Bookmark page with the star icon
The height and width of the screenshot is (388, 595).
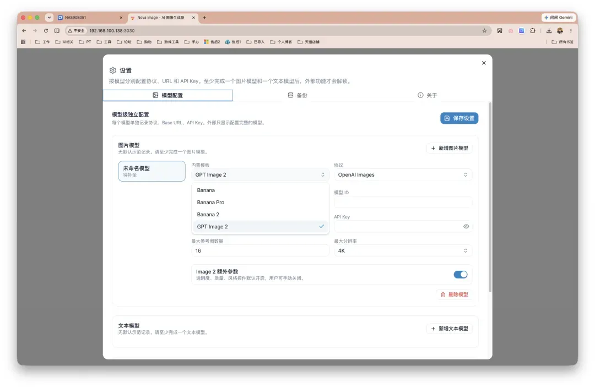tap(484, 31)
